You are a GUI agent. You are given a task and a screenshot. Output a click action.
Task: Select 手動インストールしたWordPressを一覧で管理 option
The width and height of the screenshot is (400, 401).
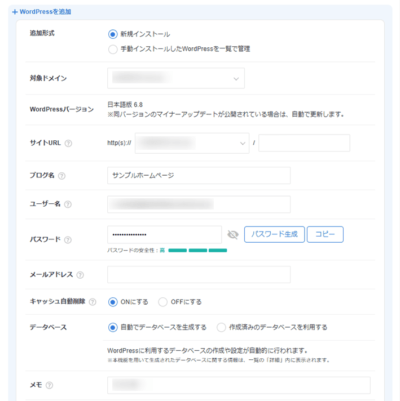[113, 49]
